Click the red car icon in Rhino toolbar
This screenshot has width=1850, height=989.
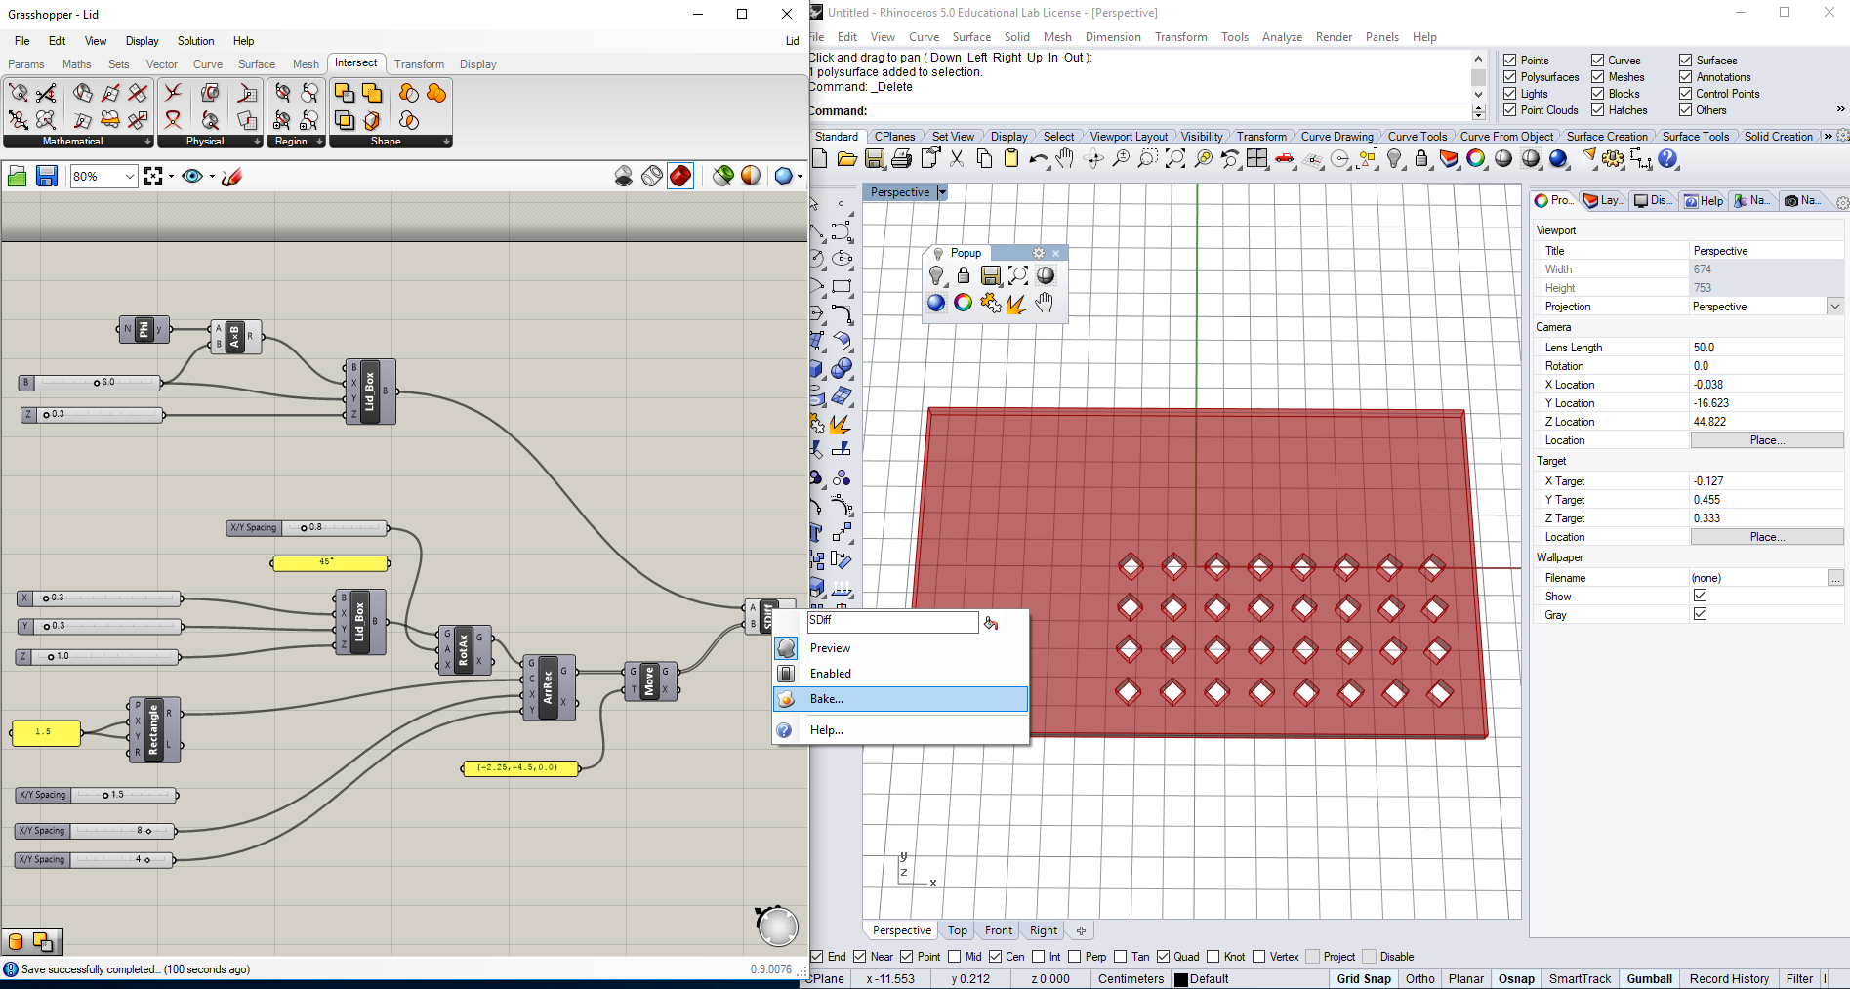tap(1285, 158)
